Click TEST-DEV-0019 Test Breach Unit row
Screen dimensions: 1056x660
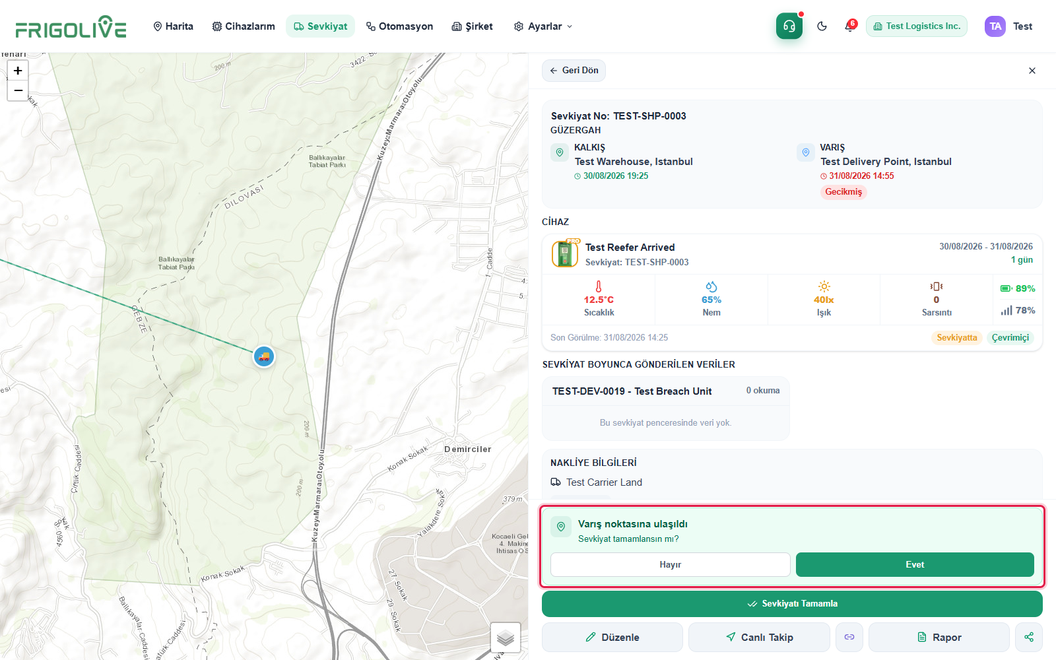pos(665,391)
